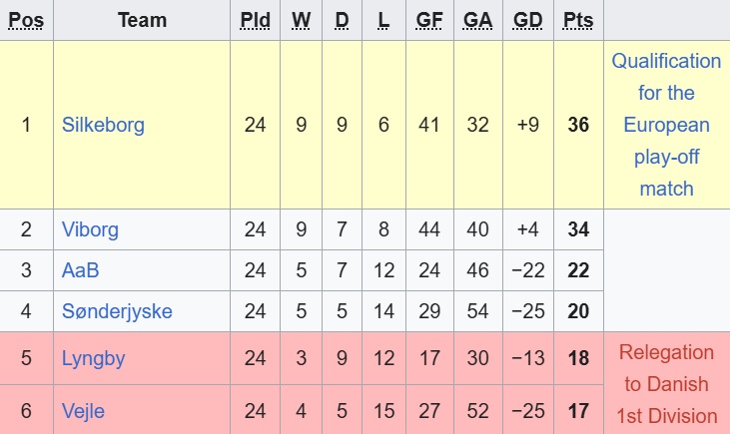Click the GA column header

(478, 21)
